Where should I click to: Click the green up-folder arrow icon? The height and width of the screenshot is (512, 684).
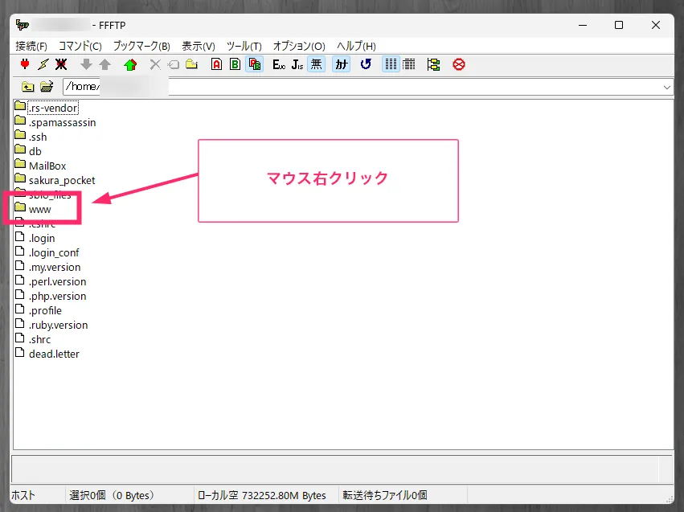(130, 64)
